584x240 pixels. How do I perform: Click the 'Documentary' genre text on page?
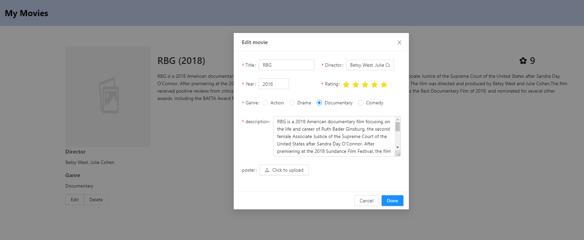coord(79,186)
